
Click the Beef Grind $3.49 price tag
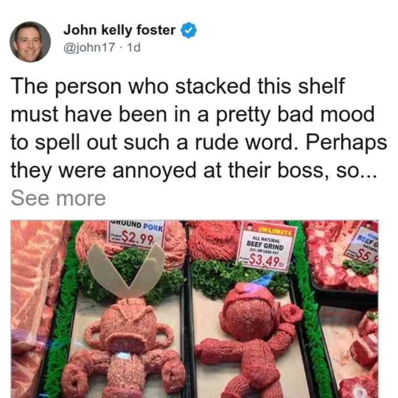(x=266, y=247)
